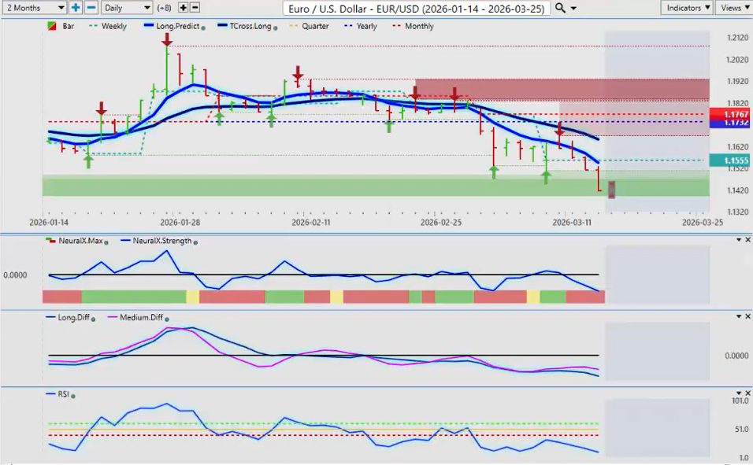753x465 pixels.
Task: Click the black plus forecast increment button
Action: tap(184, 7)
